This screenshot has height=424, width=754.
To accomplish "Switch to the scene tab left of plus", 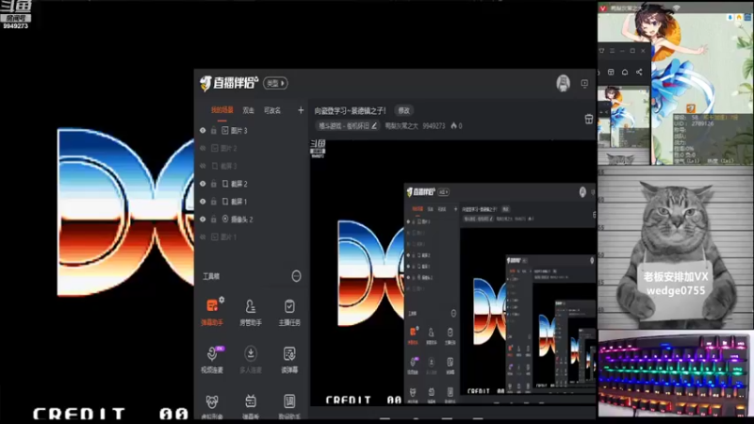I will (272, 110).
